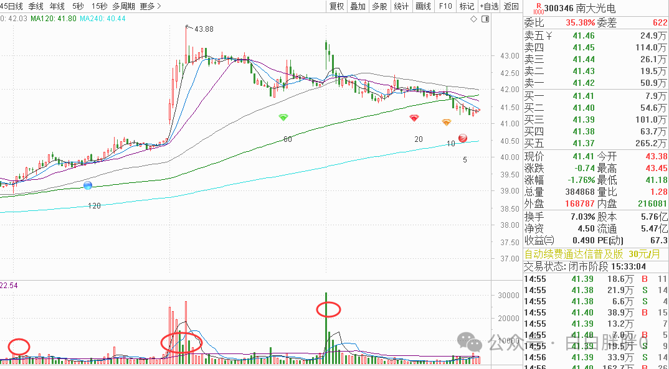Switch to 45日线 period tab

(11, 6)
